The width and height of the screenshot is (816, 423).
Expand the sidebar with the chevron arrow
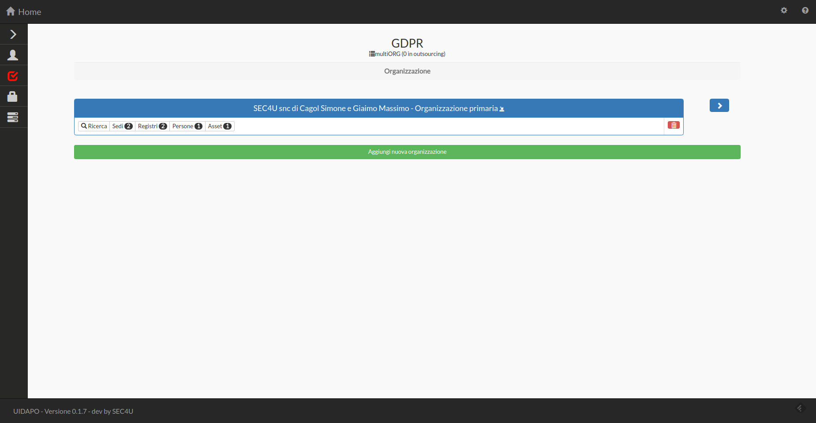point(13,34)
